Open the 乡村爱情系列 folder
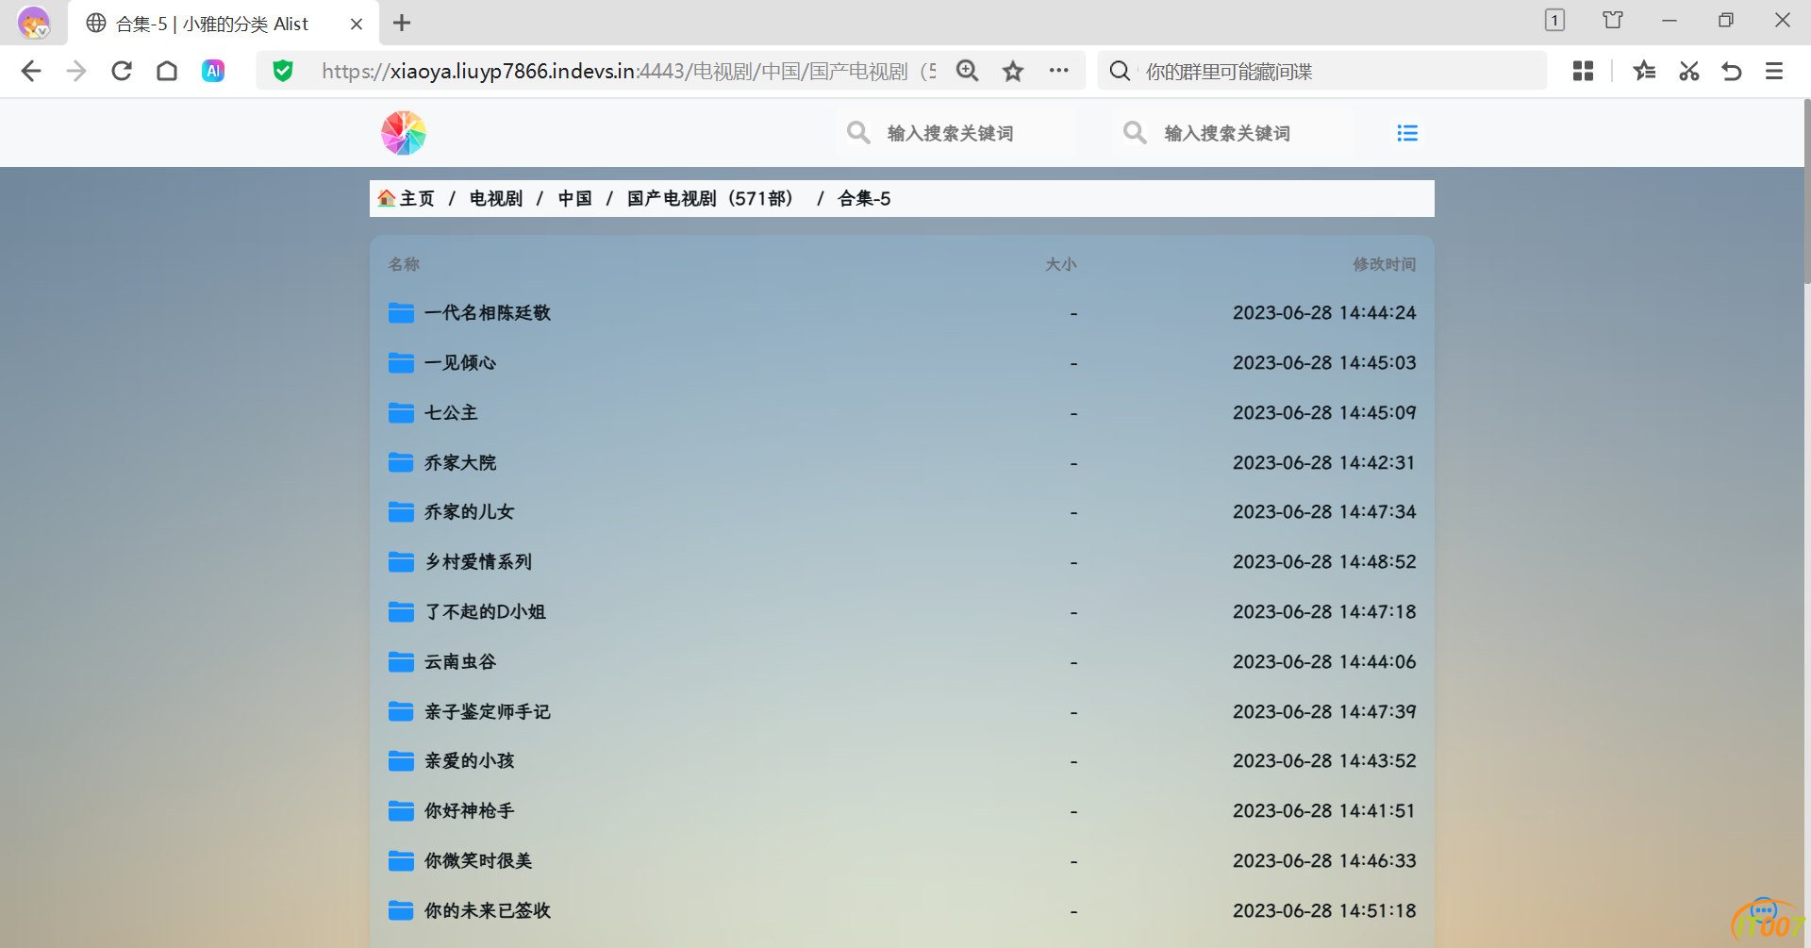The height and width of the screenshot is (948, 1811). pos(477,562)
